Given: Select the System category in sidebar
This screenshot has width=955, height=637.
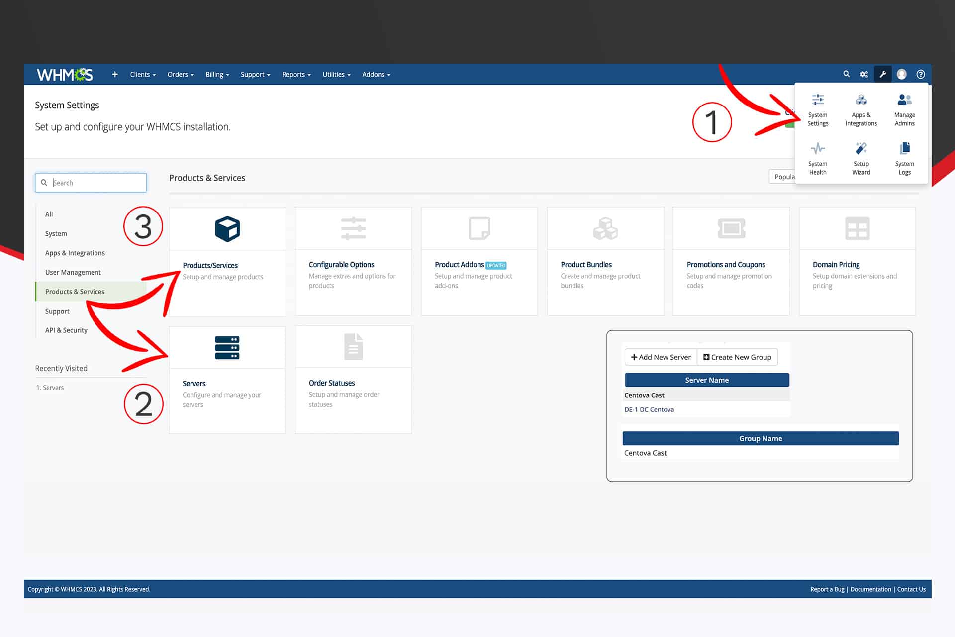Looking at the screenshot, I should (x=56, y=233).
